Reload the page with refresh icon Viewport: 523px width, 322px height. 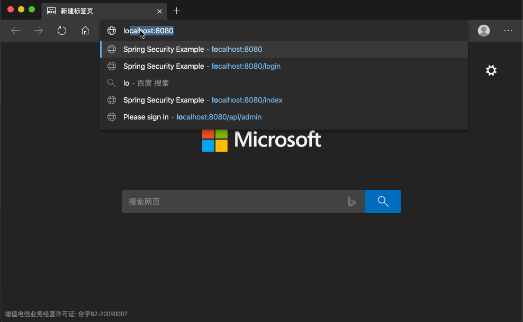tap(62, 31)
